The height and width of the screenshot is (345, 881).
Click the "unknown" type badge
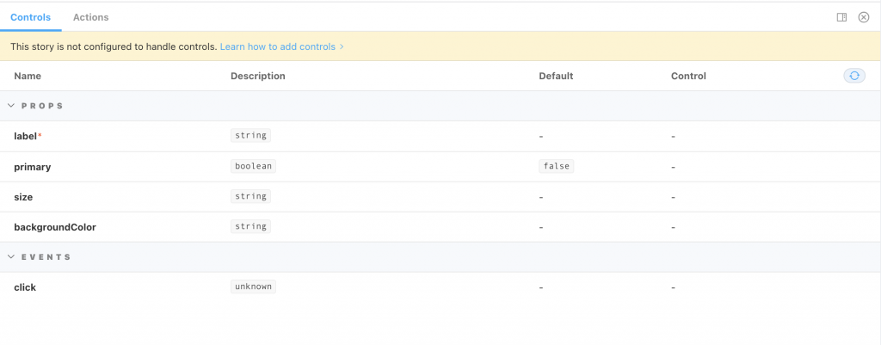click(253, 286)
